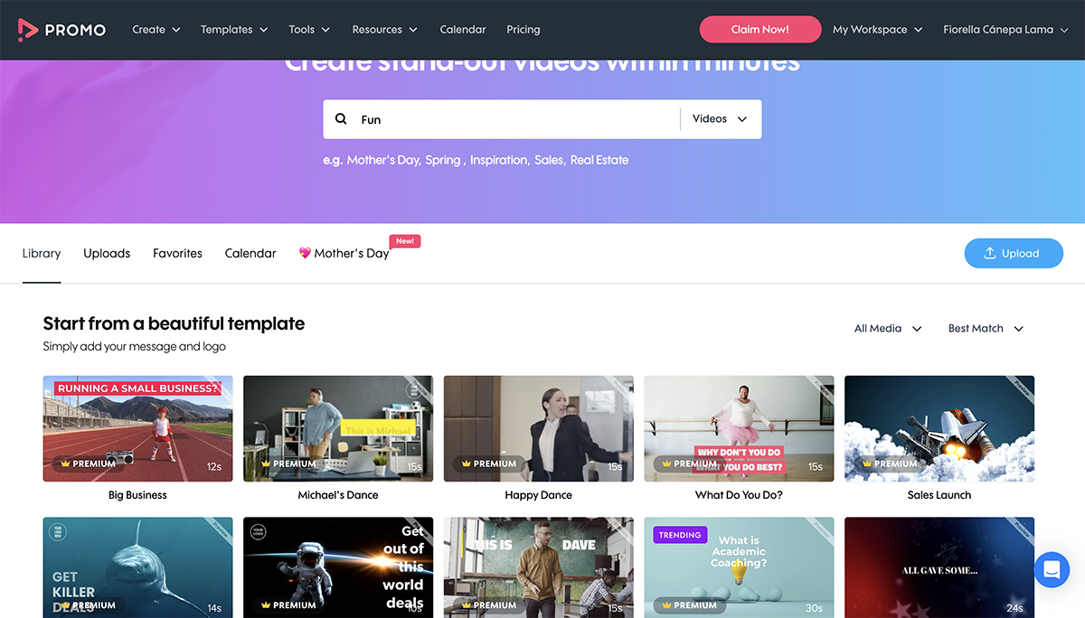Open the All Media filter dropdown
Image resolution: width=1085 pixels, height=618 pixels.
tap(887, 329)
